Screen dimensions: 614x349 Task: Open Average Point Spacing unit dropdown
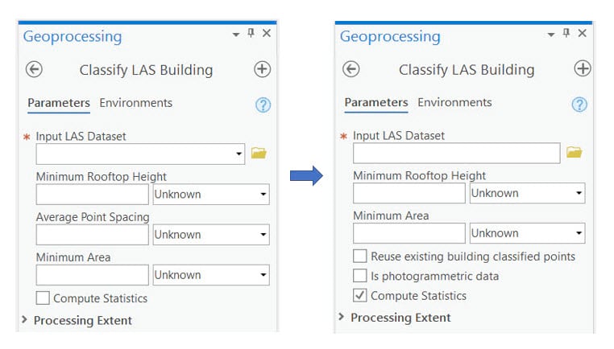[x=211, y=235]
